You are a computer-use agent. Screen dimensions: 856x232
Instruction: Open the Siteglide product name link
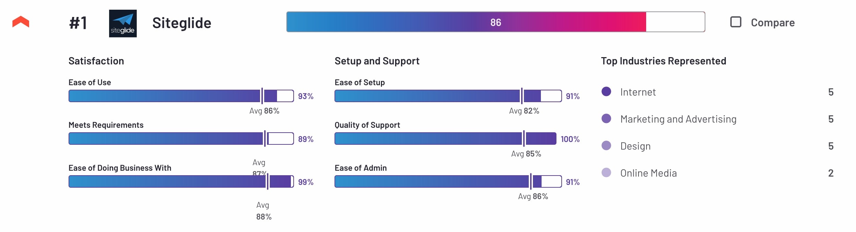pyautogui.click(x=181, y=23)
